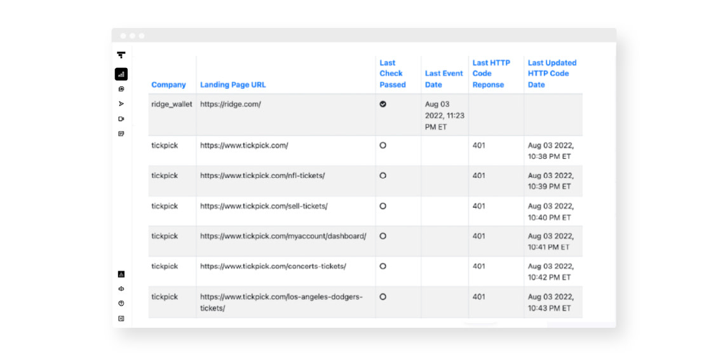This screenshot has width=725, height=357.
Task: Click the status circle in the concerts-tickets row
Action: [x=383, y=266]
